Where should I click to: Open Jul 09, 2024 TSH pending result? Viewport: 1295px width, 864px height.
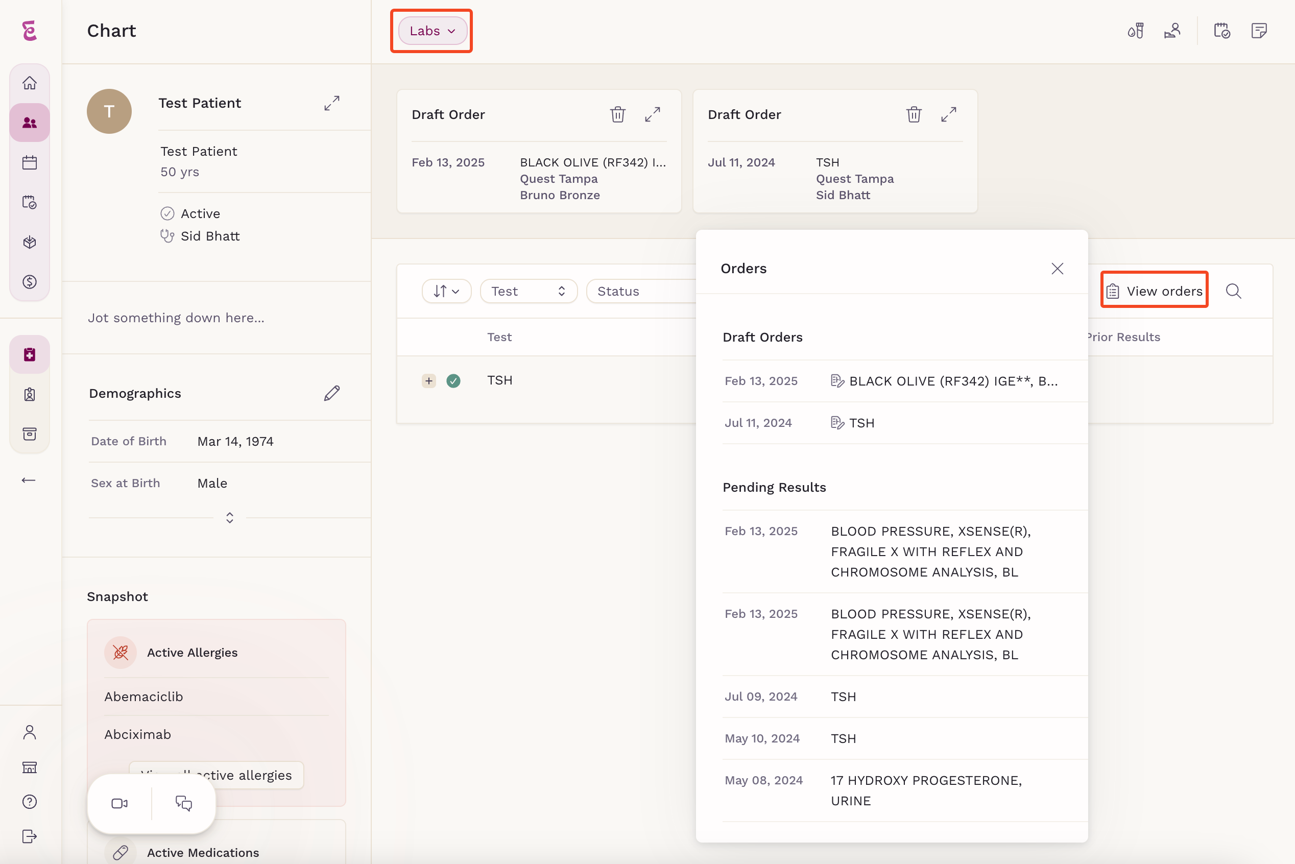pos(905,697)
